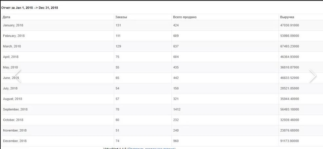Click the January, 2018 row label
This screenshot has width=323, height=149.
pyautogui.click(x=13, y=25)
